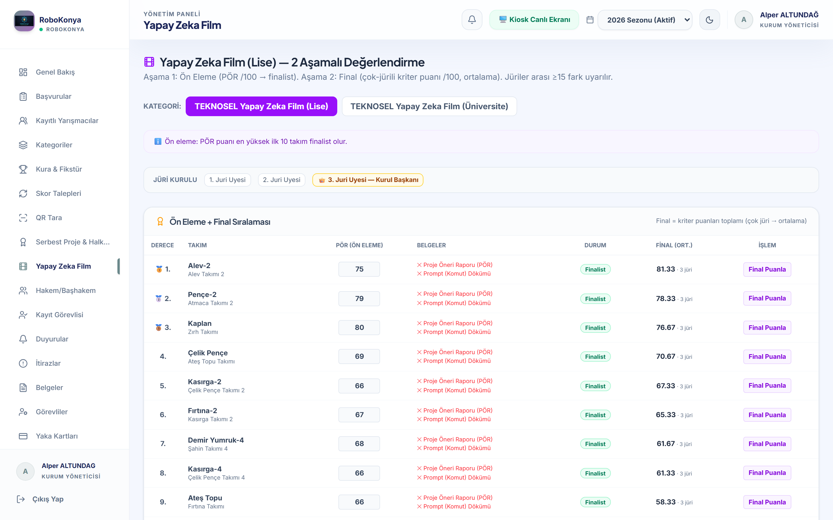Click the calendar icon beside season selector
Screen dimensions: 833x520
[590, 20]
